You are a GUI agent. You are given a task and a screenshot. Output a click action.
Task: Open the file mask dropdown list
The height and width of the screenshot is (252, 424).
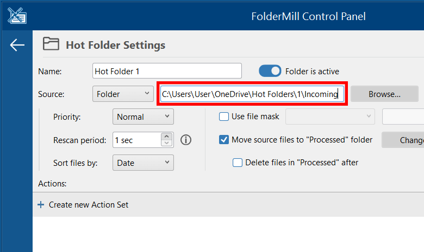[x=330, y=117]
